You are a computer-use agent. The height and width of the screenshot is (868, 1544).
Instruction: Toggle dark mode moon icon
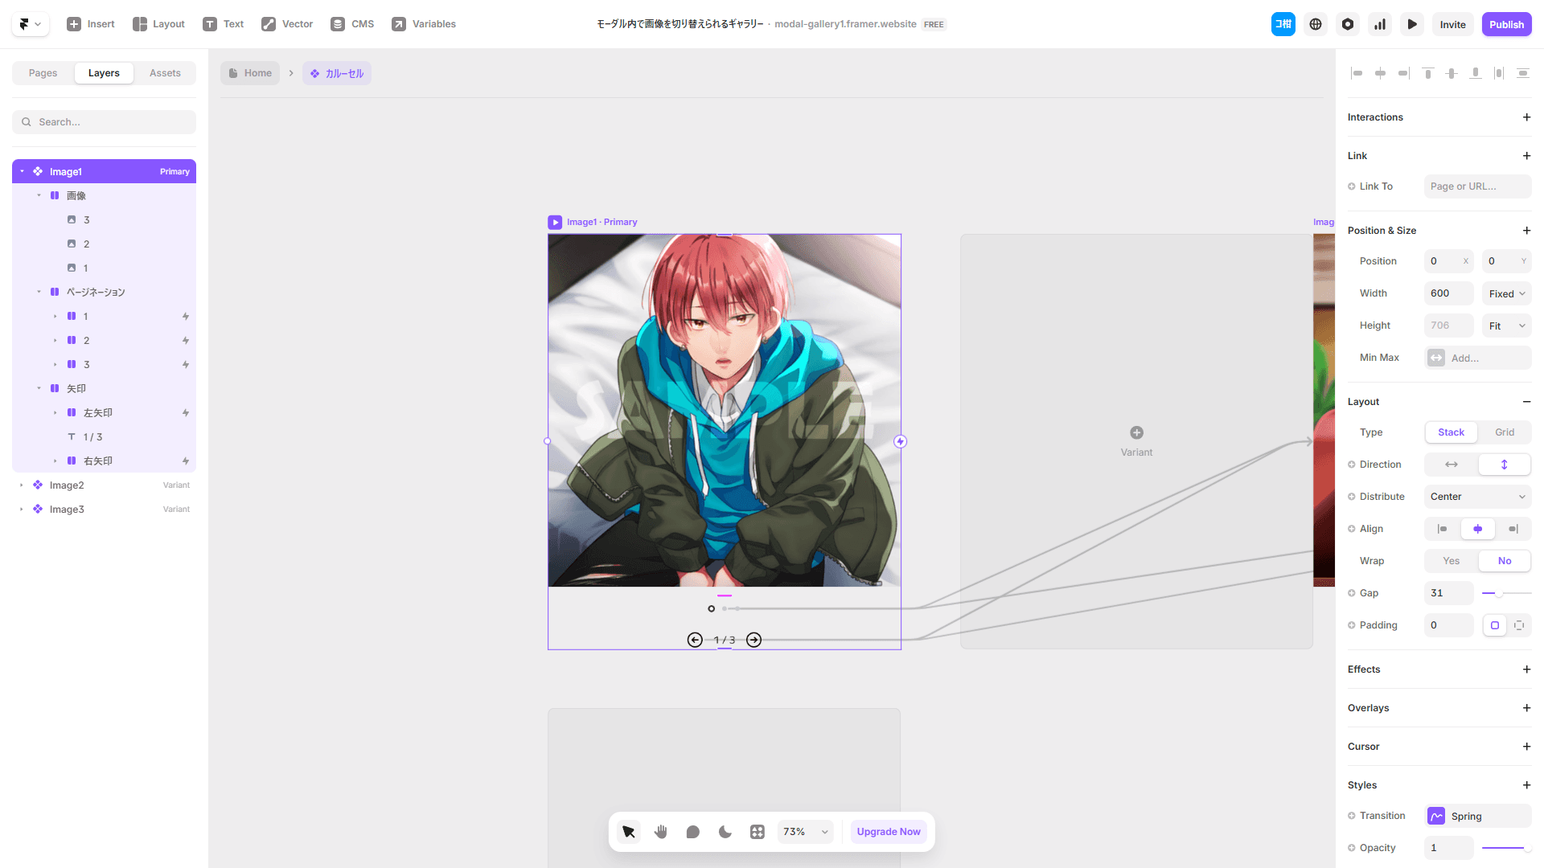[725, 832]
